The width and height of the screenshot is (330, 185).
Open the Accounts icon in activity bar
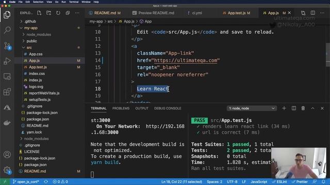pyautogui.click(x=7, y=155)
